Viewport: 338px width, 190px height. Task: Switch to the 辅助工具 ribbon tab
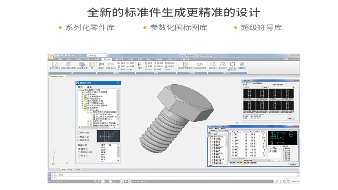(x=119, y=59)
